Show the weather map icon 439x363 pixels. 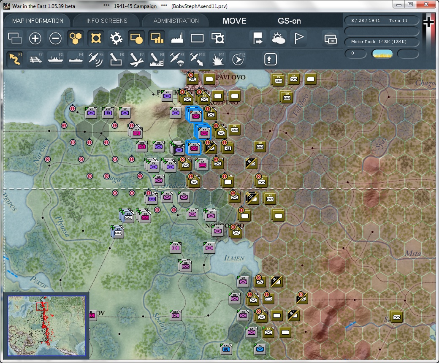coord(278,38)
